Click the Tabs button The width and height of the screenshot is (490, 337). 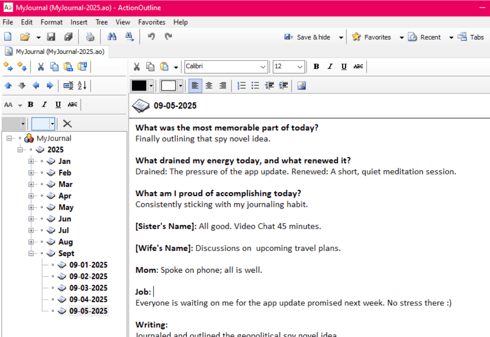471,37
